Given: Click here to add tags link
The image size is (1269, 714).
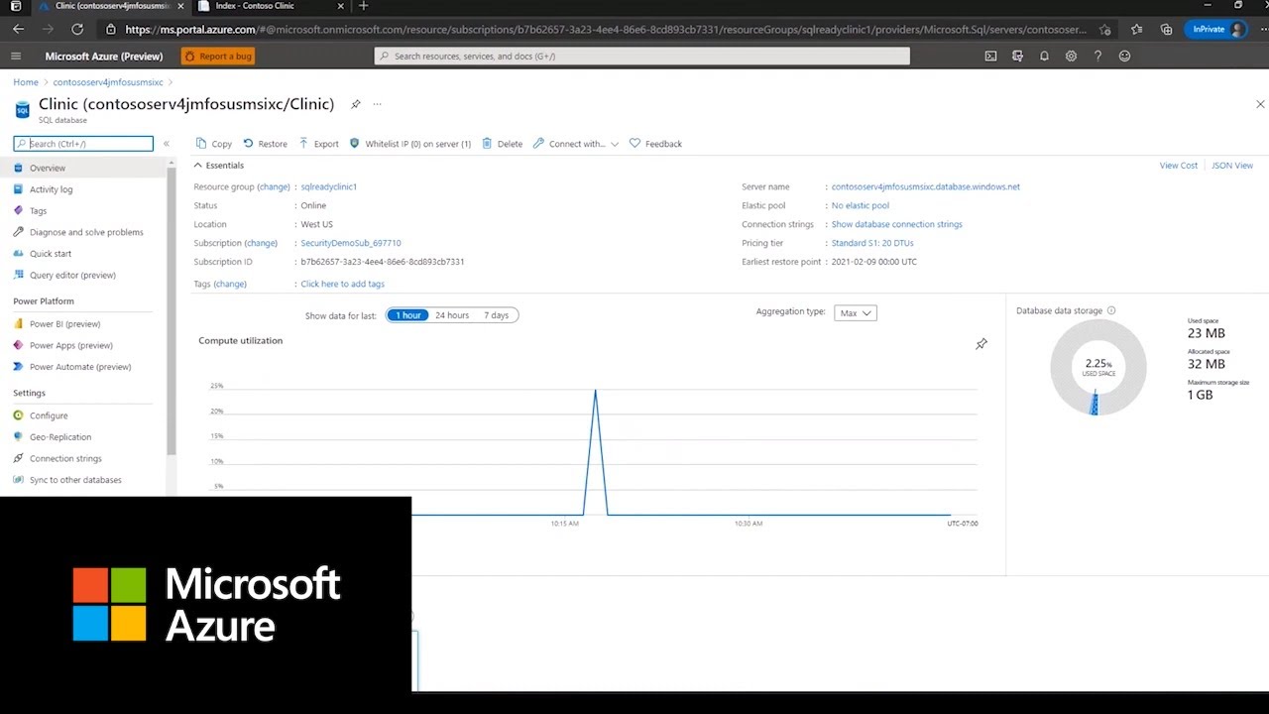Looking at the screenshot, I should click(x=343, y=284).
